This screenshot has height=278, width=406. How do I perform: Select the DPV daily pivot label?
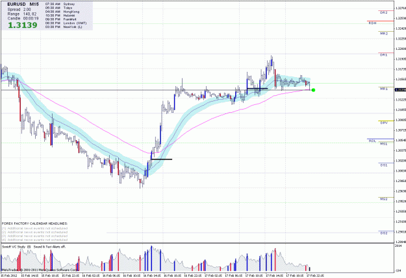[x=384, y=122]
